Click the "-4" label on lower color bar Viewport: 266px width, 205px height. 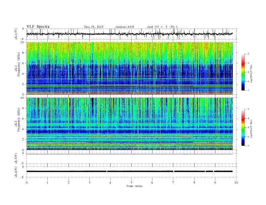tap(248, 118)
